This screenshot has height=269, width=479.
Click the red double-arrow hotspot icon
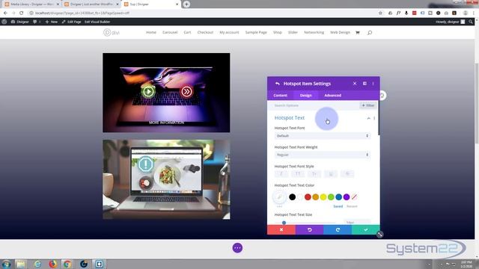click(x=186, y=91)
